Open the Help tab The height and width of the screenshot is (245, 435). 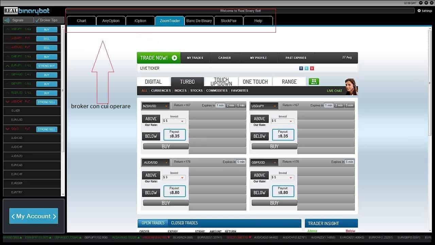[258, 21]
